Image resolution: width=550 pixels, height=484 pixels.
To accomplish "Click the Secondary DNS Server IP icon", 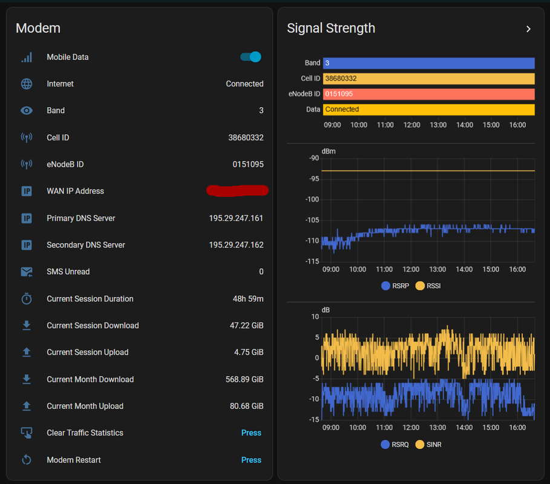I will pos(27,245).
